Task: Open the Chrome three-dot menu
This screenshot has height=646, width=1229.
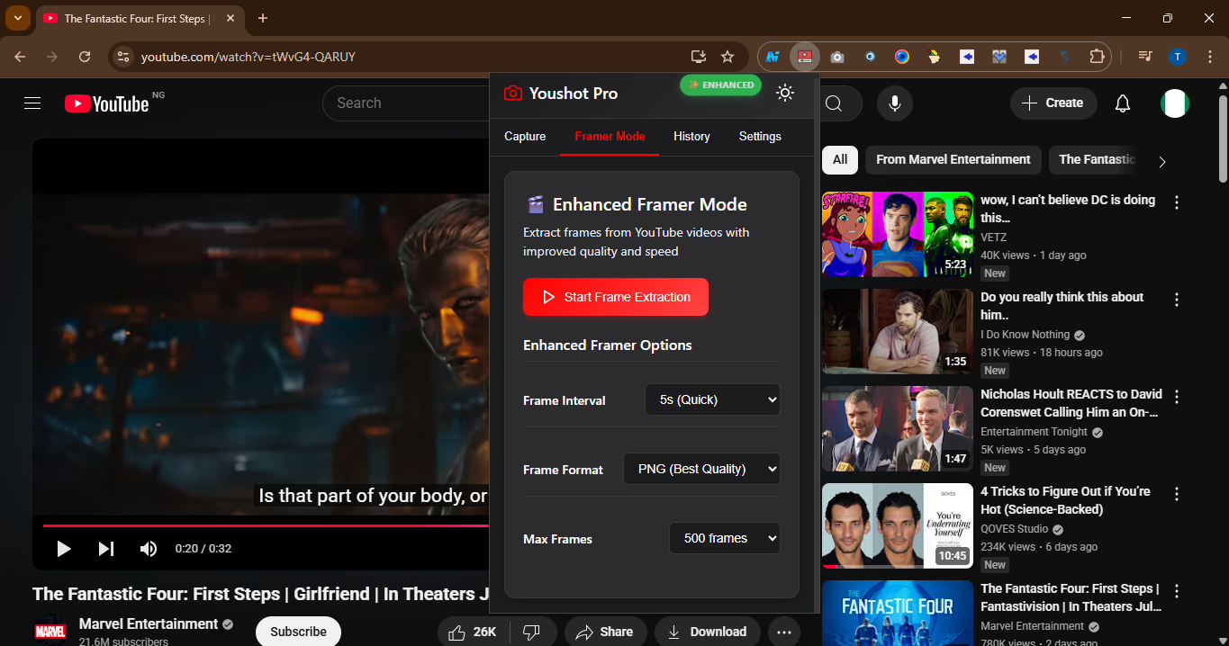Action: pos(1208,57)
